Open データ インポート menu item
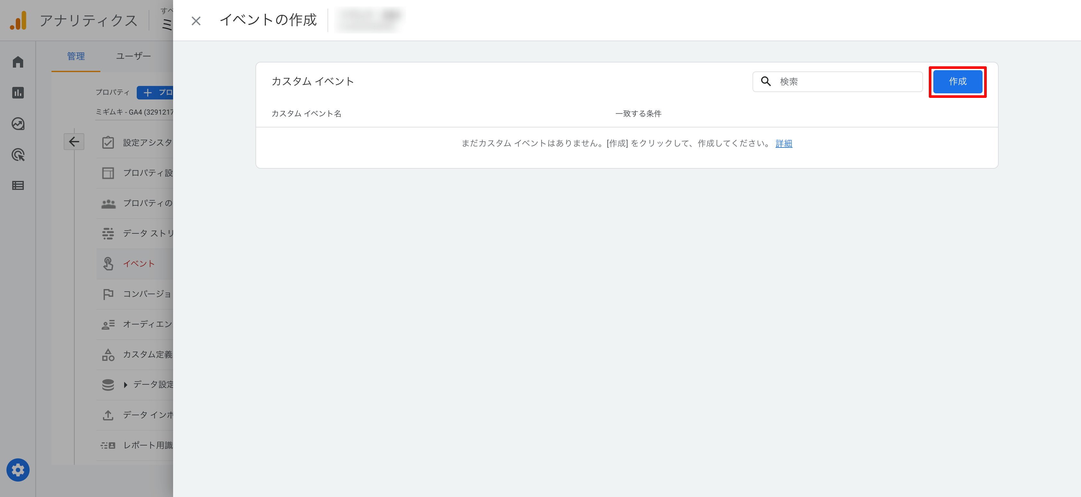 point(135,415)
